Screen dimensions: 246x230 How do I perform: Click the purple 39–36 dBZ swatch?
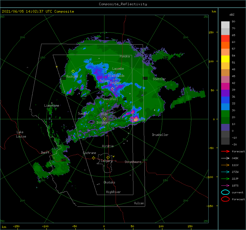click(225, 93)
